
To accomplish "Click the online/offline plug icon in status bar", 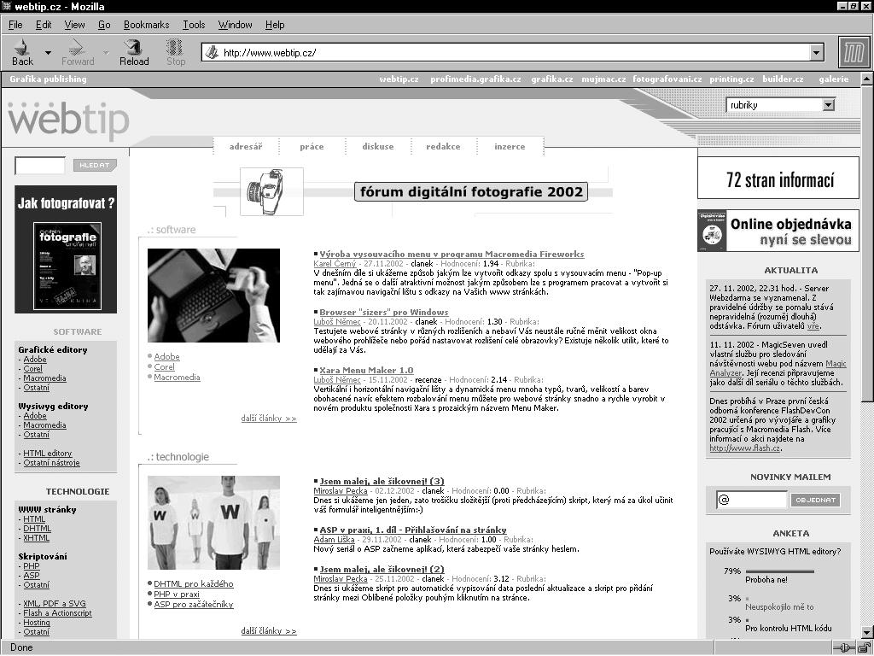I will (x=843, y=647).
